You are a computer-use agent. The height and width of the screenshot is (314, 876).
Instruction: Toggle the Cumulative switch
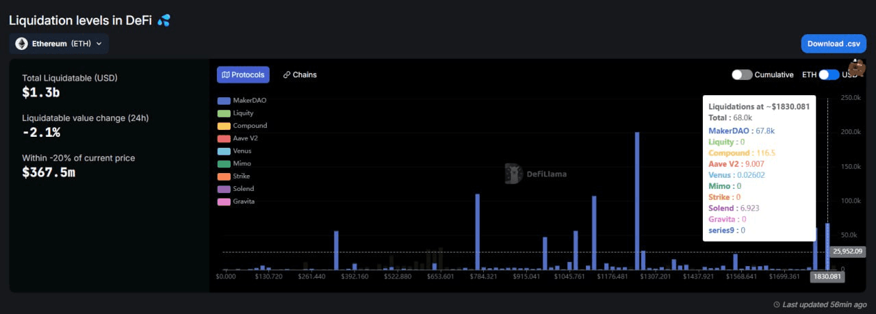tap(742, 75)
